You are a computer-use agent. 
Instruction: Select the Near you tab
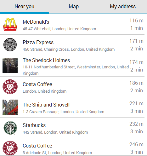pos(24,7)
